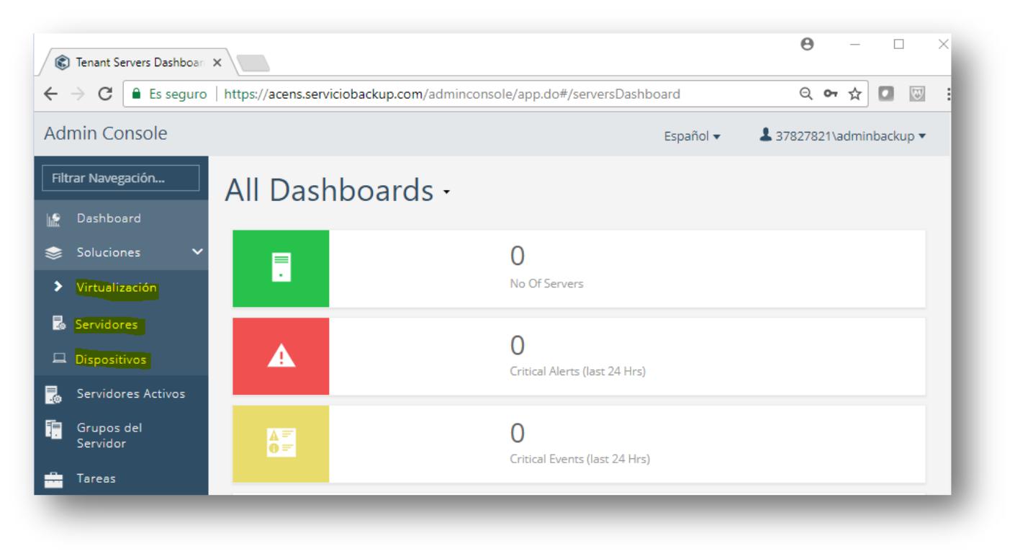Click the browser forward arrow
Screen dimensions: 1015x559
click(79, 94)
